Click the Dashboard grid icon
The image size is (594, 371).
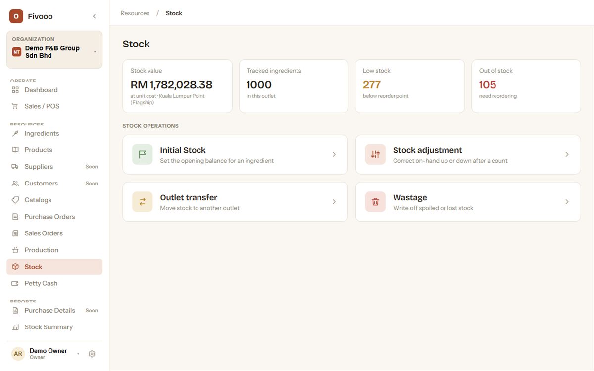(15, 90)
